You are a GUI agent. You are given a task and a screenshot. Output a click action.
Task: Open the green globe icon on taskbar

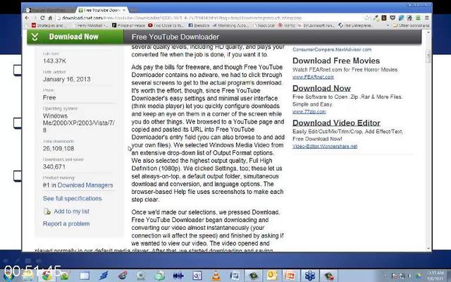(159, 276)
